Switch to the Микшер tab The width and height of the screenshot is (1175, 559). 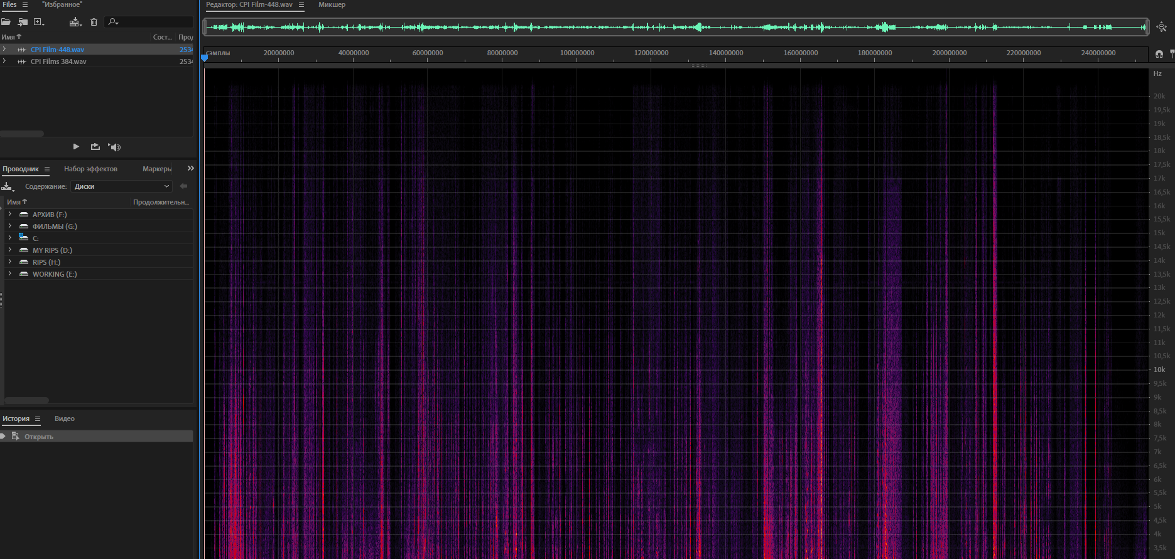tap(332, 5)
